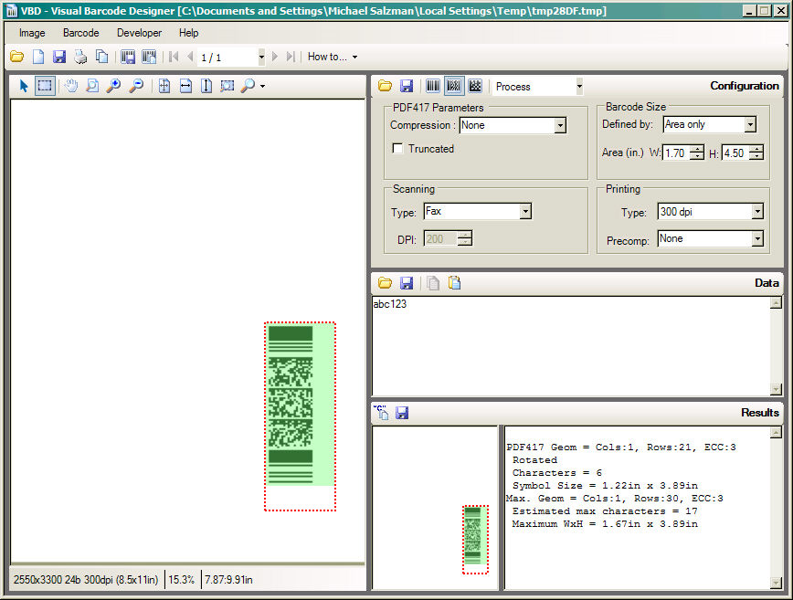Open the Precomp dropdown

[x=757, y=238]
